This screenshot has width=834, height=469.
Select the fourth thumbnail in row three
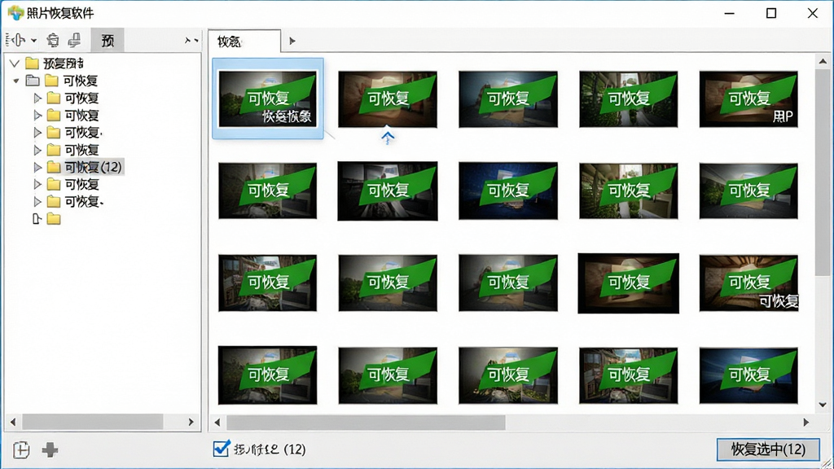pyautogui.click(x=628, y=283)
